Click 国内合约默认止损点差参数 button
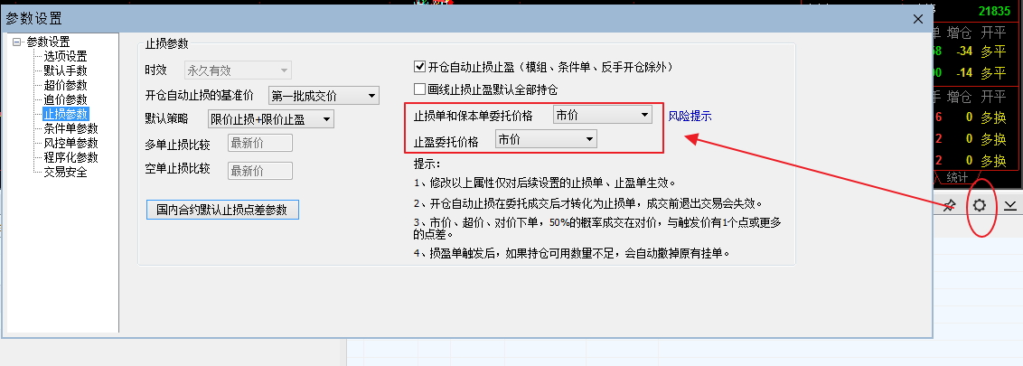1023x366 pixels. 222,210
